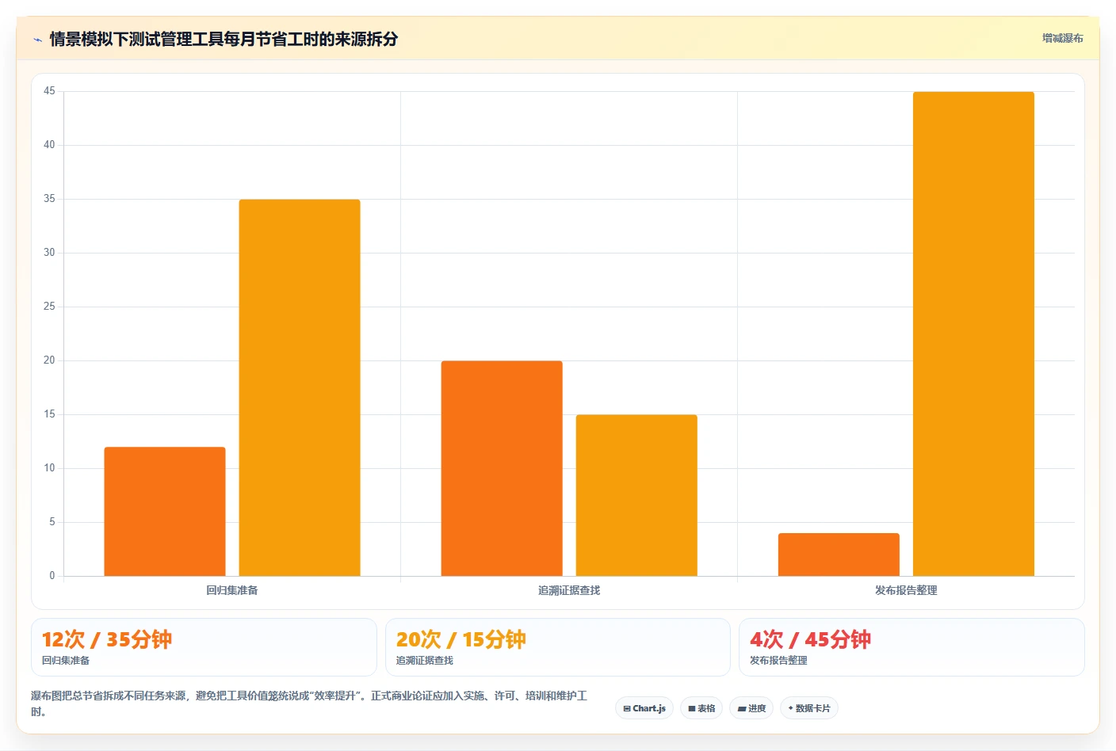Screen dimensions: 1116x751
Task: Click the 回归集准备 caption under 12次 card
Action: [x=66, y=660]
